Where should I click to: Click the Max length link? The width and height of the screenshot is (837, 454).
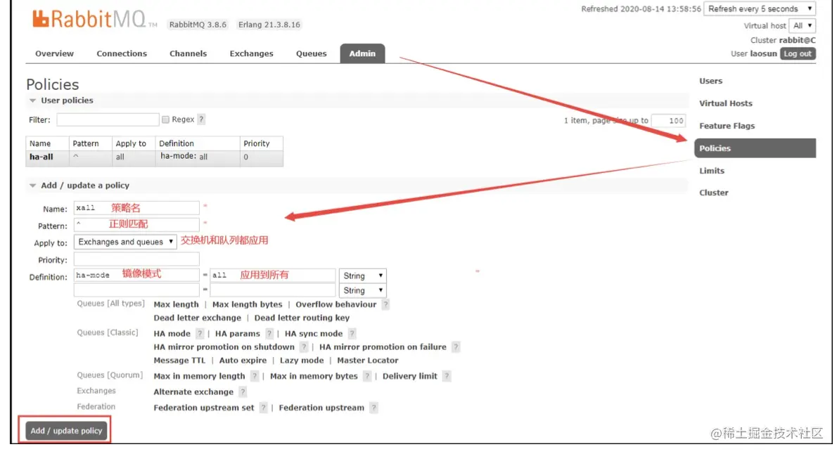[176, 304]
